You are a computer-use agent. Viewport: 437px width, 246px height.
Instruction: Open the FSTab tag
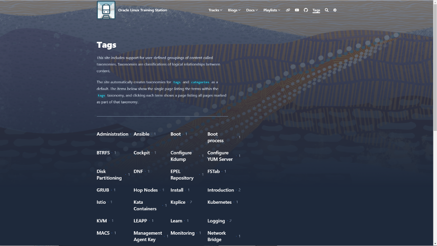(x=213, y=171)
